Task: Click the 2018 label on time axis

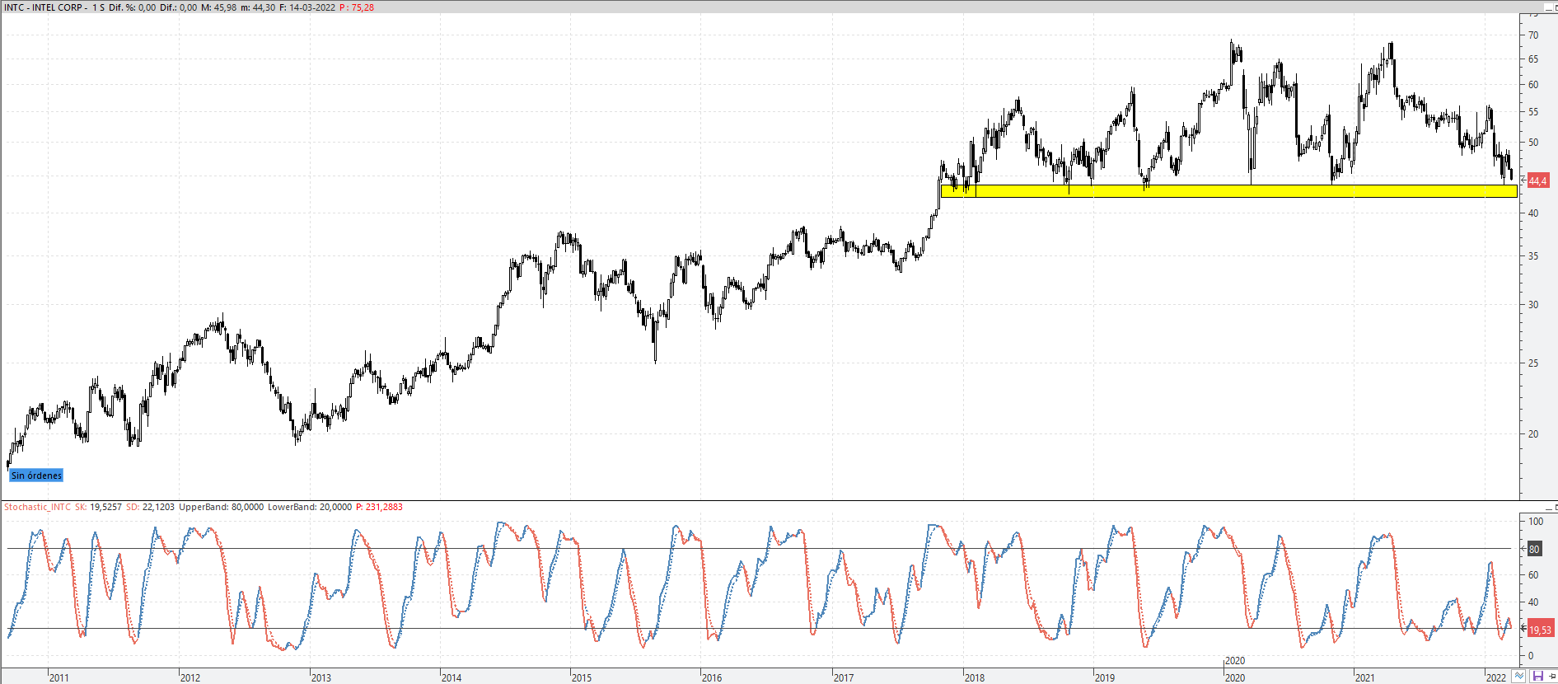Action: click(x=975, y=677)
